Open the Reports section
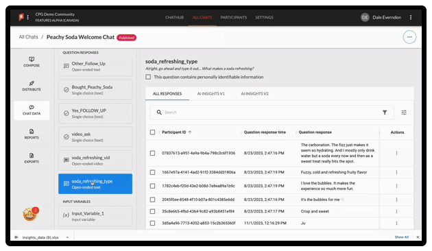This screenshot has height=251, width=432. [32, 134]
